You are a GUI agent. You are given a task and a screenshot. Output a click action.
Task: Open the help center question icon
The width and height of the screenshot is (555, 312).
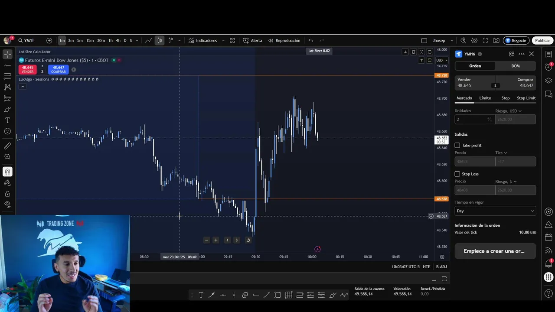click(x=548, y=294)
